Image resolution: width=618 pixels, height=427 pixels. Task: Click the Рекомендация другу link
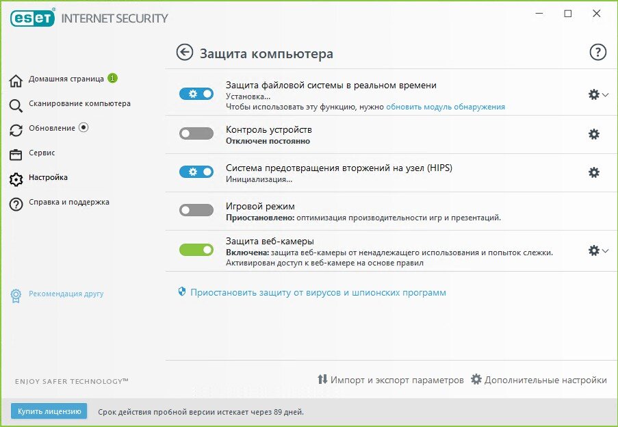click(x=66, y=294)
